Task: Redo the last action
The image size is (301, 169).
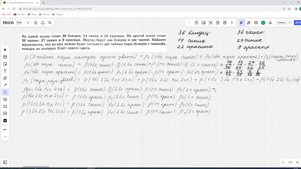Action: tap(5, 137)
